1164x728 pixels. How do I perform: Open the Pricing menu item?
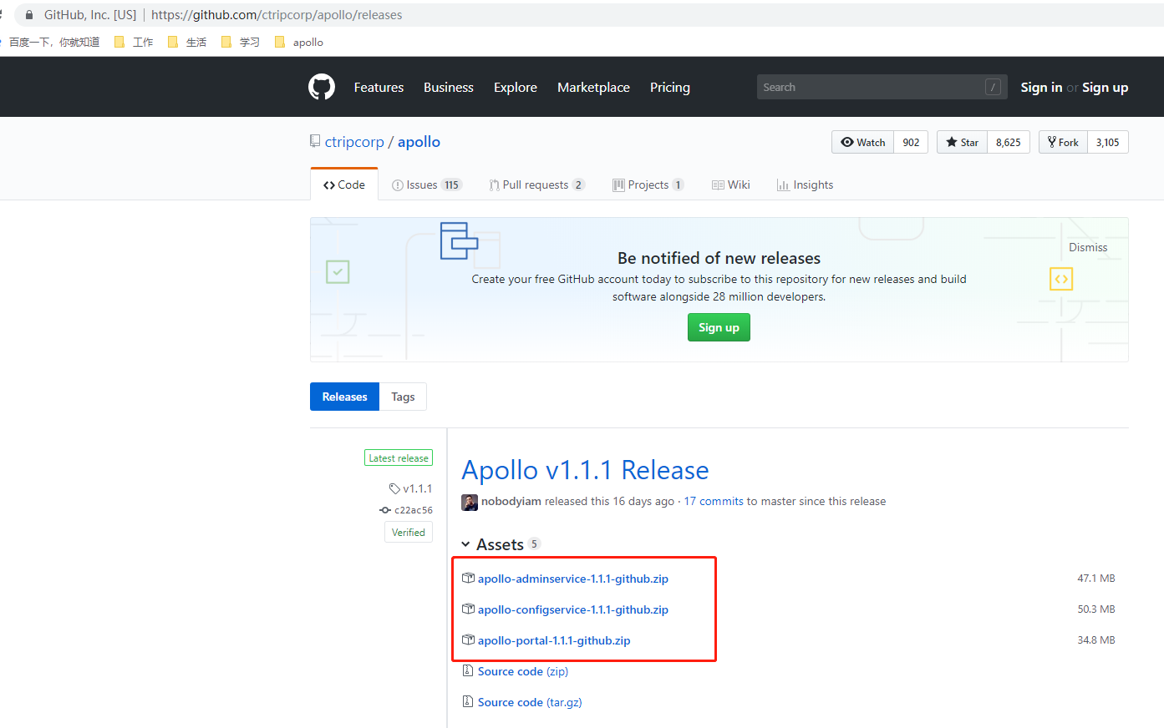[670, 87]
